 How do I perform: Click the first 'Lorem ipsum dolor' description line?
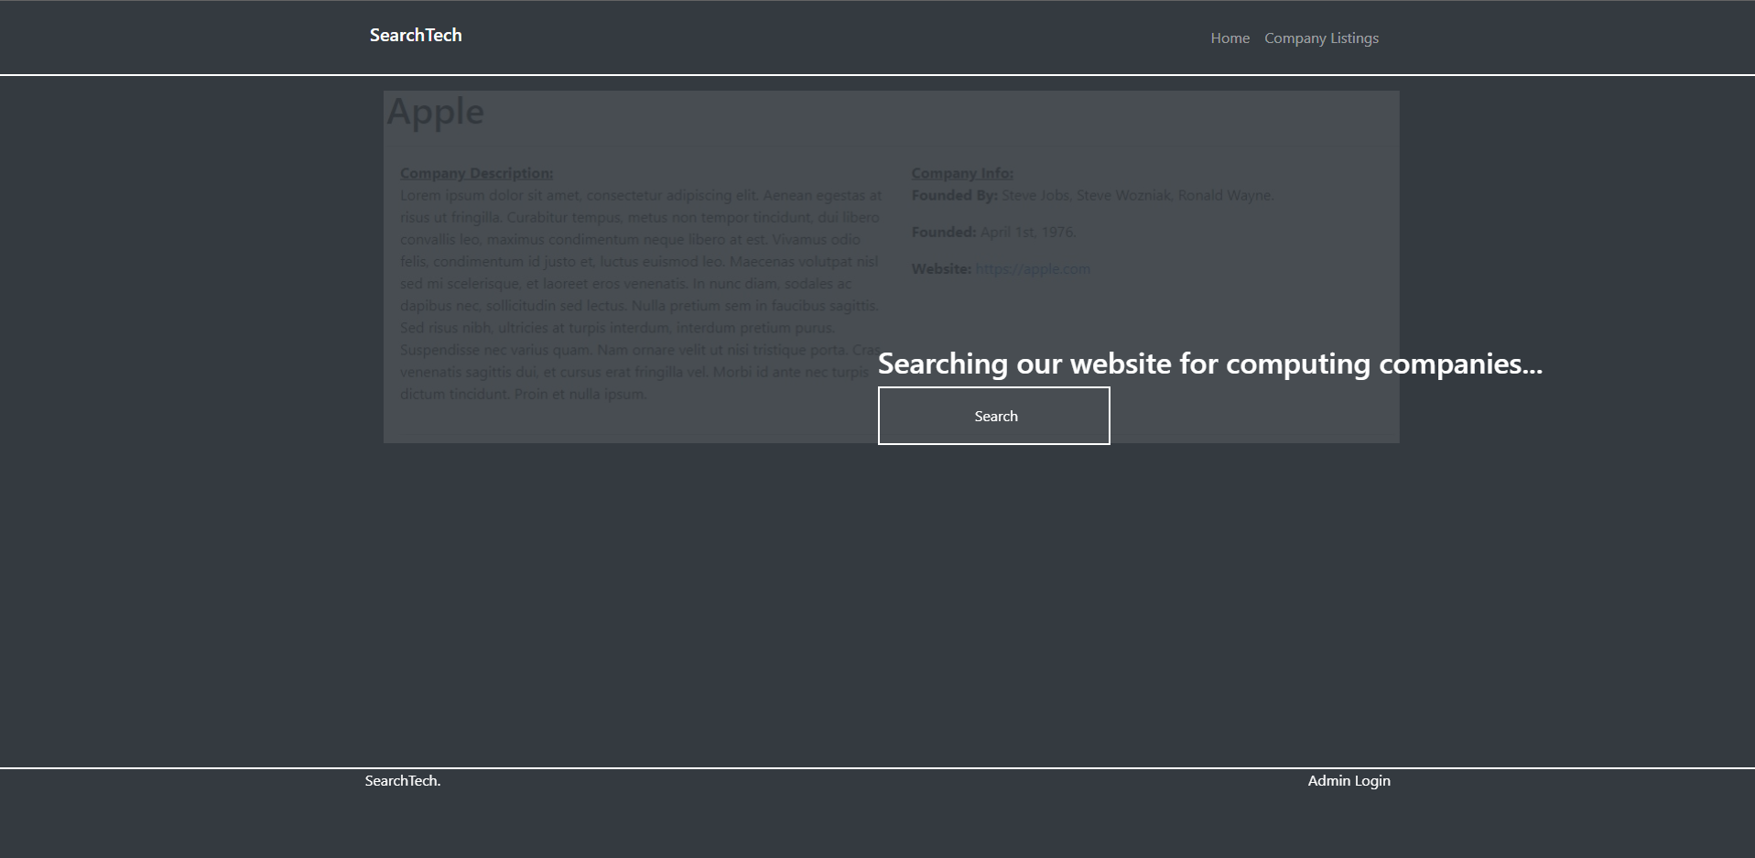click(640, 196)
